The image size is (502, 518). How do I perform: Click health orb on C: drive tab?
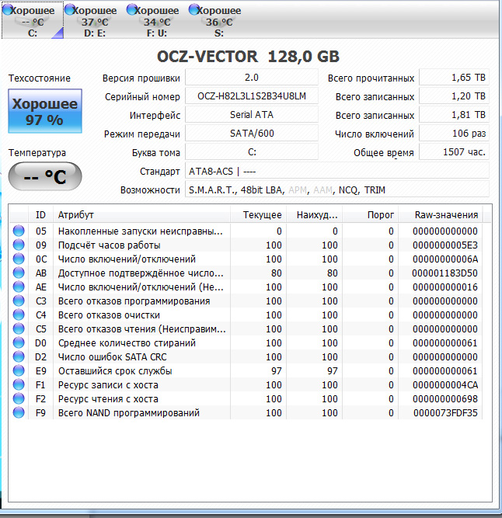point(8,9)
